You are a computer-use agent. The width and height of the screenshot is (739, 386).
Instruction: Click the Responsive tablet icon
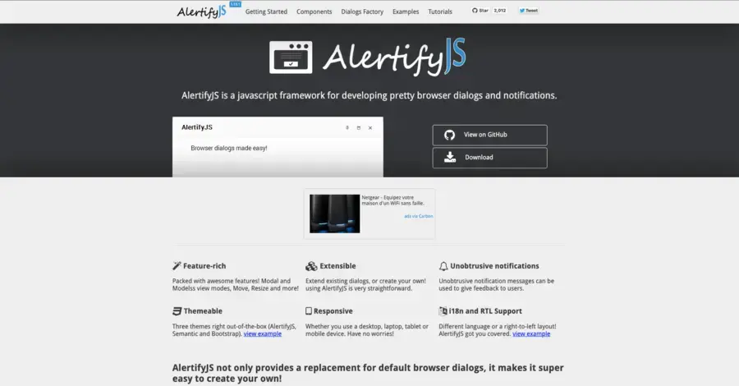coord(309,311)
